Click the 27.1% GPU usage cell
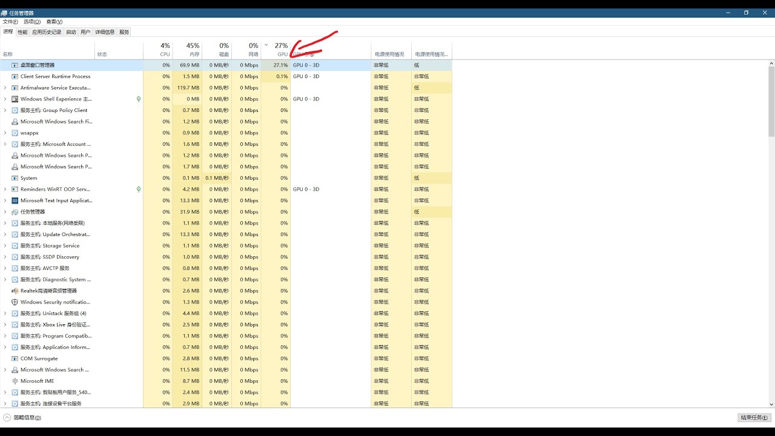Image resolution: width=775 pixels, height=436 pixels. click(275, 65)
